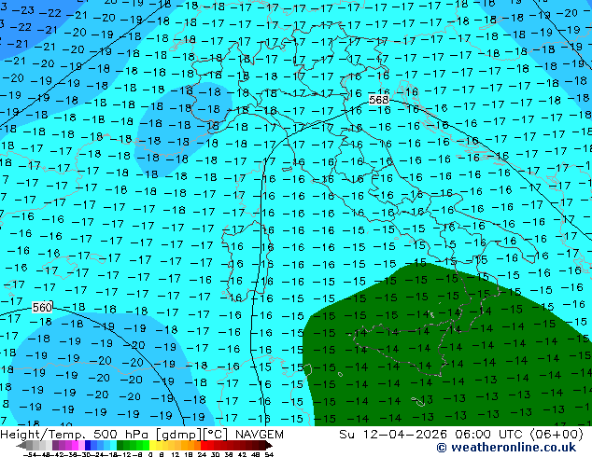Click the "hPa" unit in caption

136,435
